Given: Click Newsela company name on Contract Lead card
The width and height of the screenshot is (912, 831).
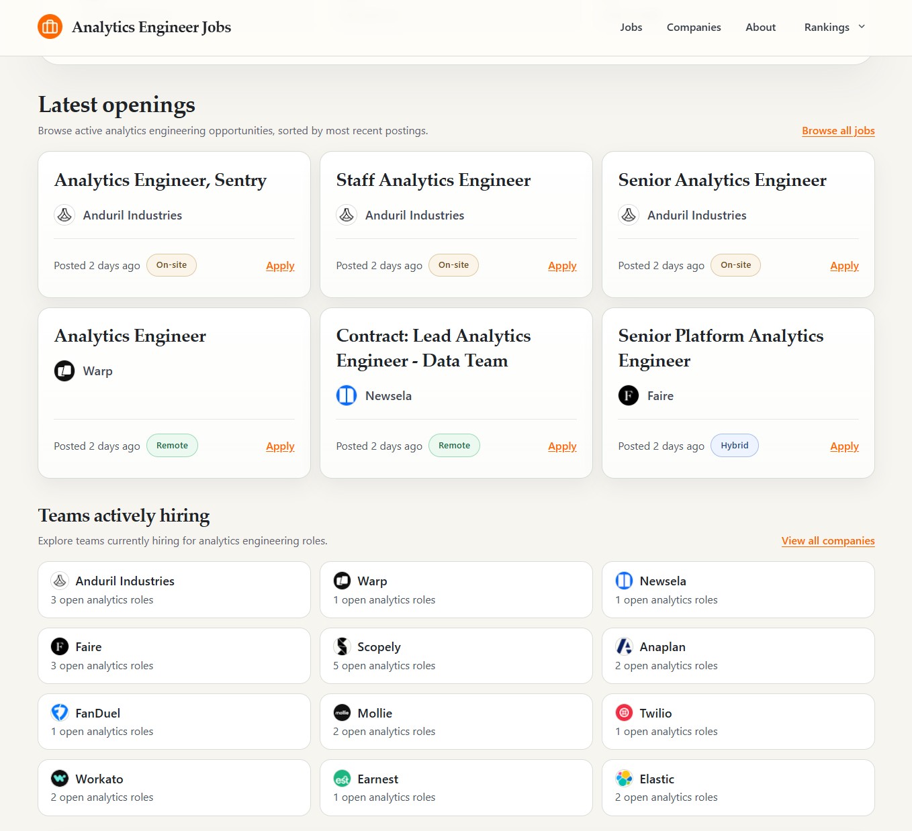Looking at the screenshot, I should coord(388,396).
